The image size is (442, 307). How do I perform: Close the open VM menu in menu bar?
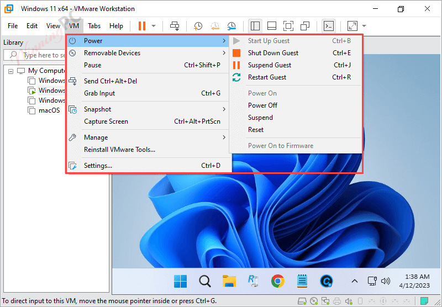pyautogui.click(x=74, y=26)
